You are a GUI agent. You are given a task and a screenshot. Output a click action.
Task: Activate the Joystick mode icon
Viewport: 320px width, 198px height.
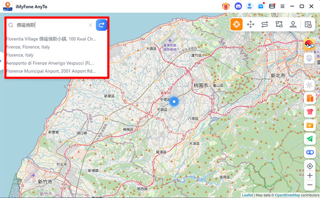(293, 24)
